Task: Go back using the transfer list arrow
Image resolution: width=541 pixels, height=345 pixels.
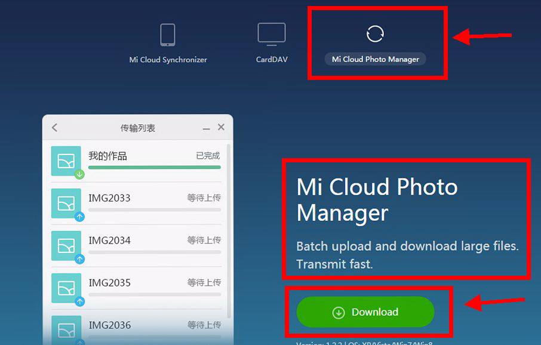Action: click(x=54, y=128)
